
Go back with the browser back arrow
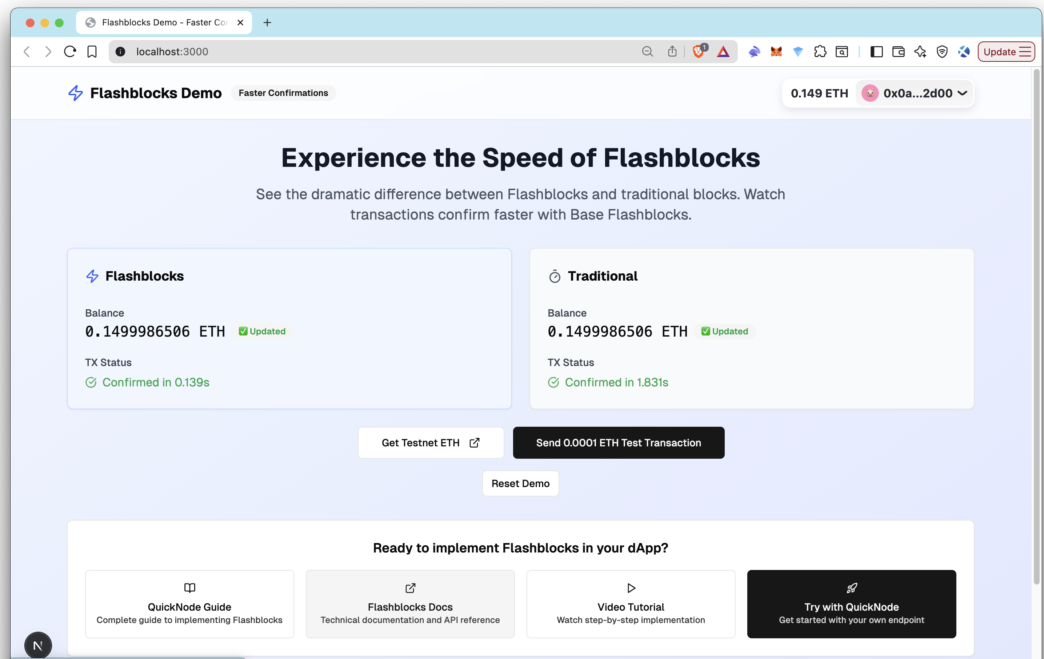[x=27, y=52]
